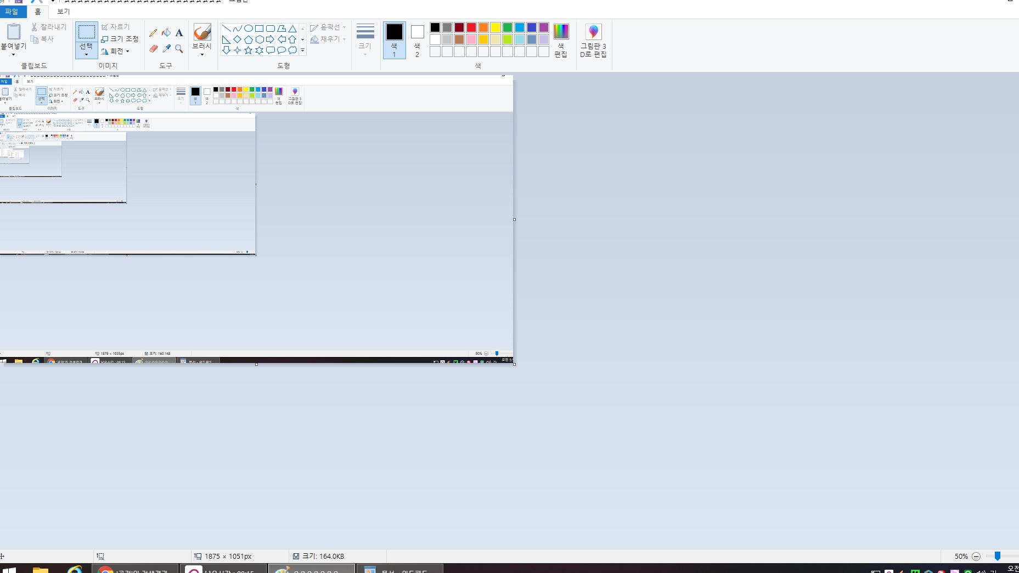Select the Color picker eyedropper tool
The image size is (1019, 573).
[x=166, y=49]
